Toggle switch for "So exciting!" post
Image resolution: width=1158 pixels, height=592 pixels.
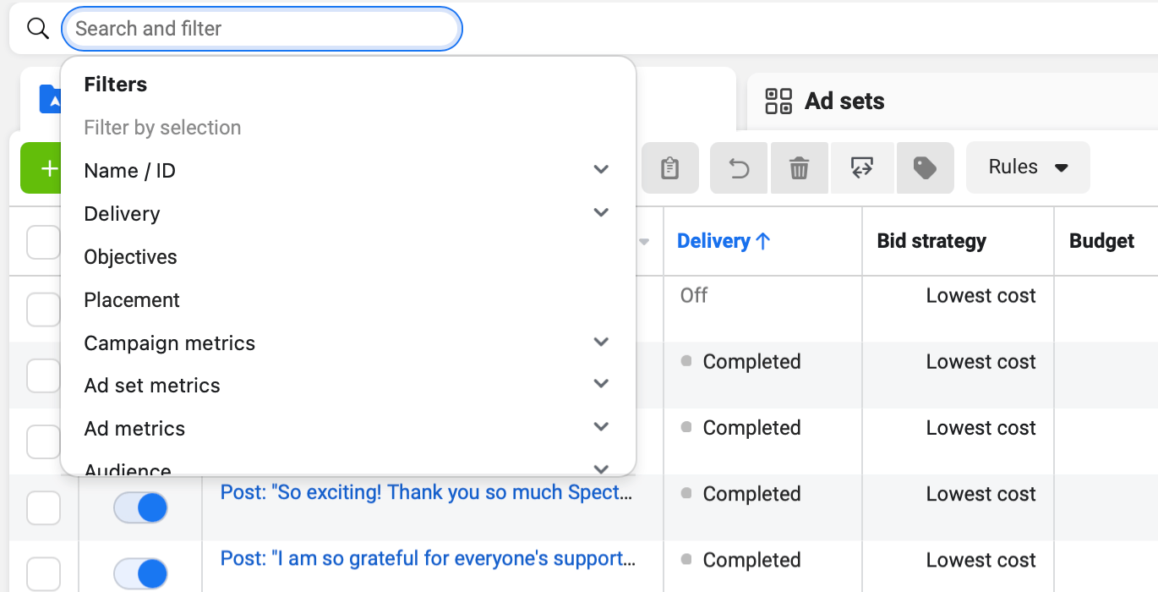click(140, 508)
